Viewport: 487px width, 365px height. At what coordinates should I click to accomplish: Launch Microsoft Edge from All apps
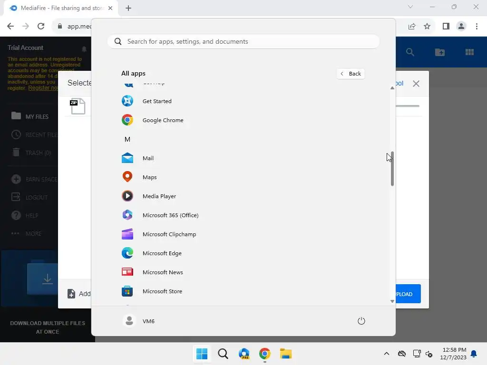[x=243, y=253]
